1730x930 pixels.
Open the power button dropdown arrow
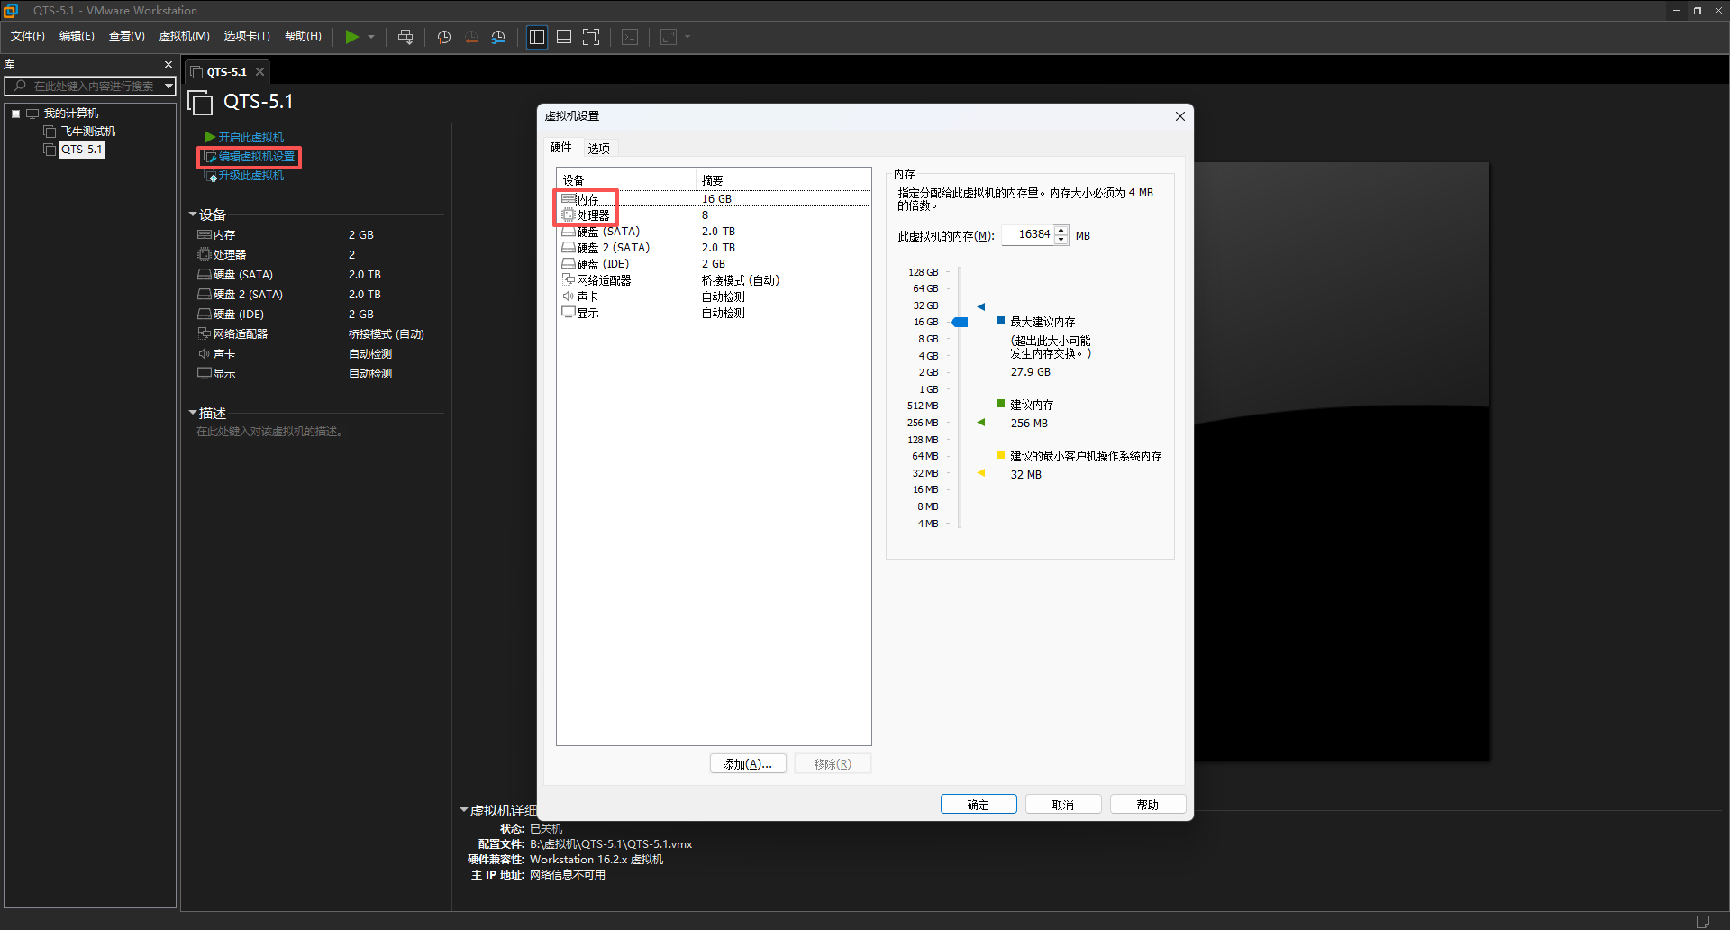[371, 37]
